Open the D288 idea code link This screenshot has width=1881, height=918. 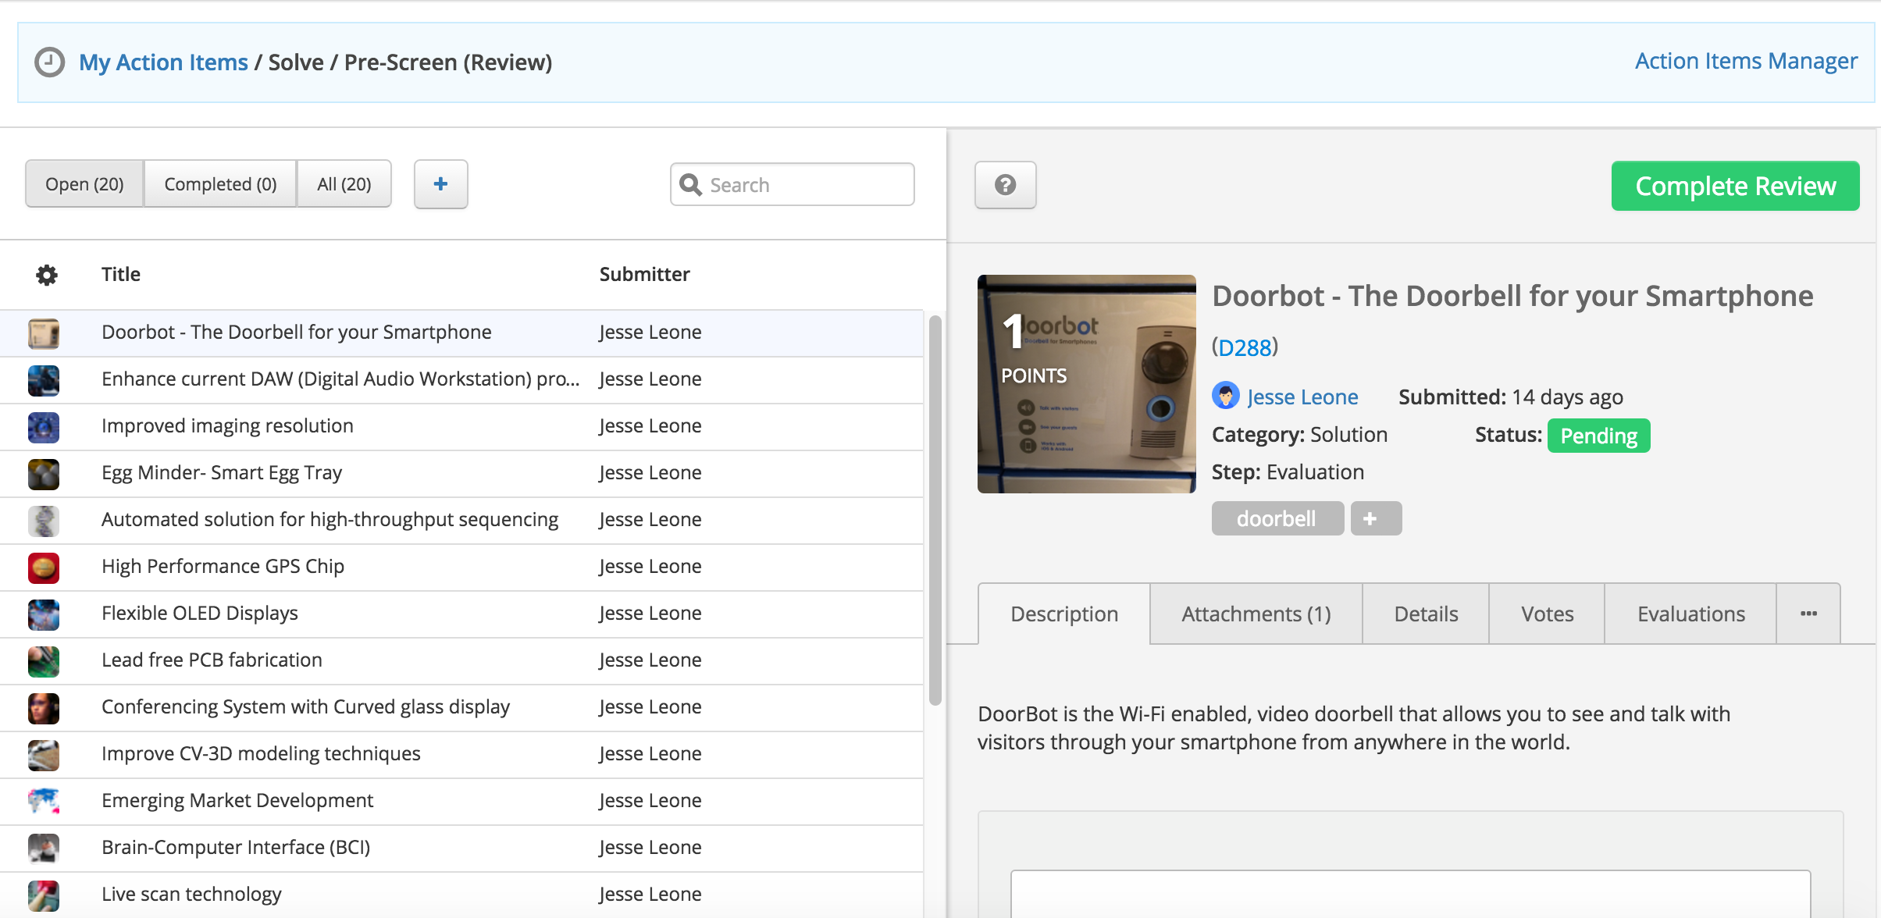click(x=1245, y=347)
